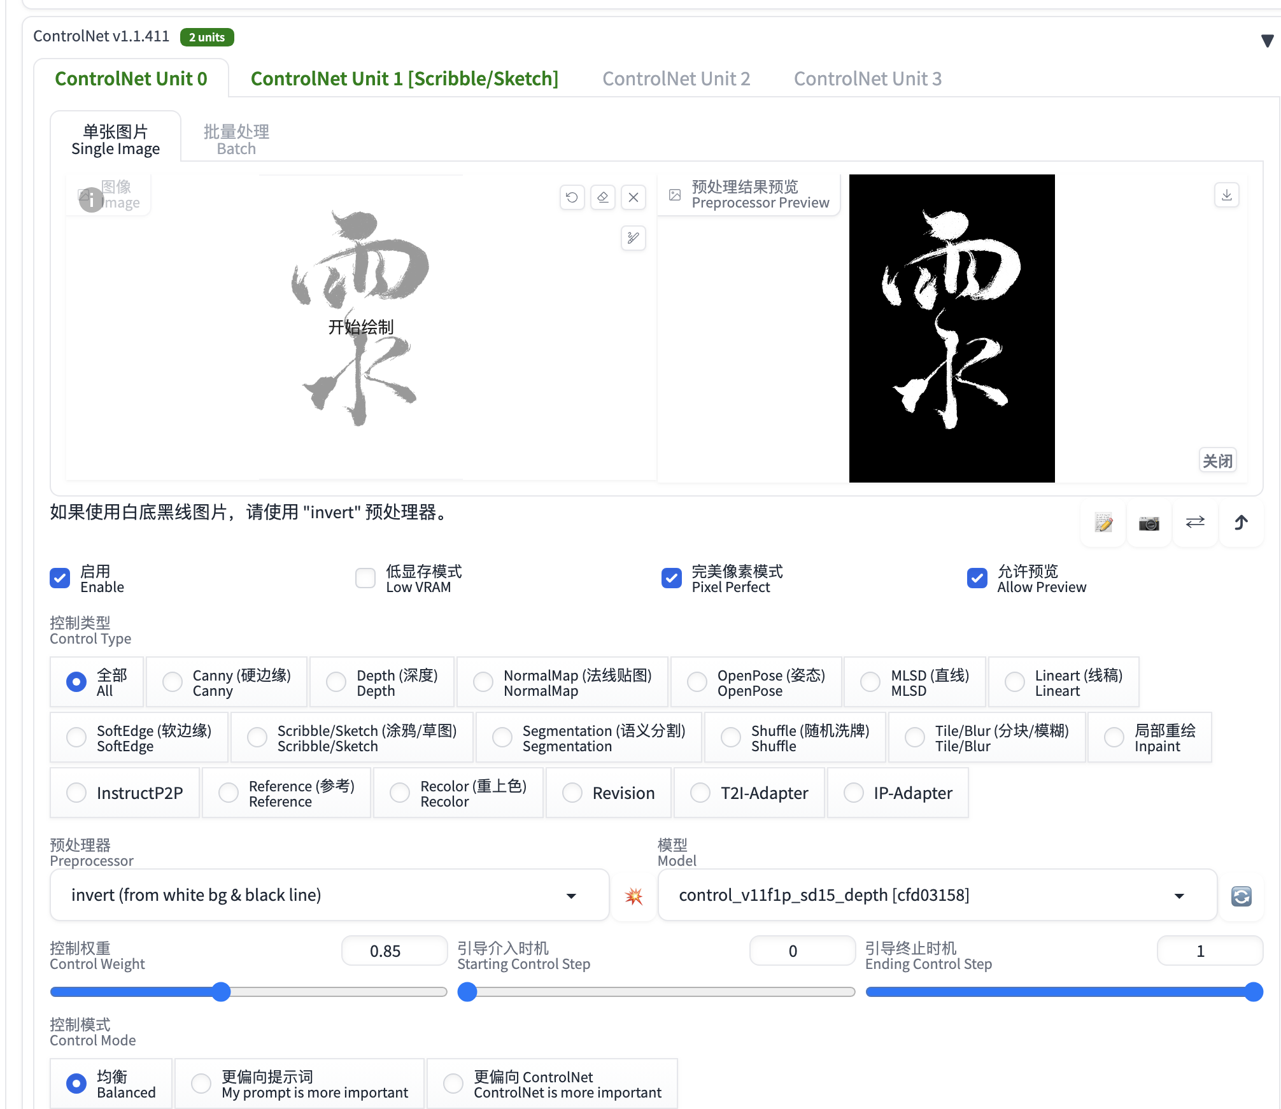This screenshot has height=1109, width=1281.
Task: Select Balanced control mode
Action: pos(111,1084)
